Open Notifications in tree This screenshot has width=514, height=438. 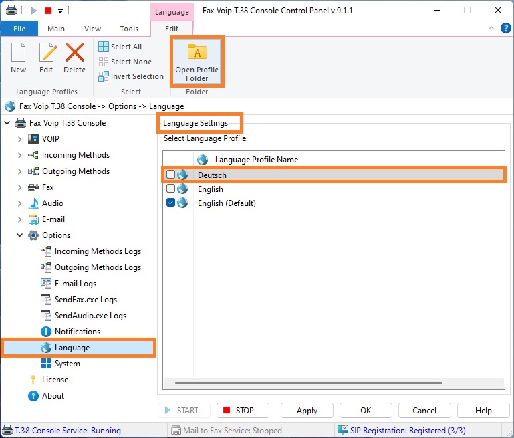[x=71, y=332]
